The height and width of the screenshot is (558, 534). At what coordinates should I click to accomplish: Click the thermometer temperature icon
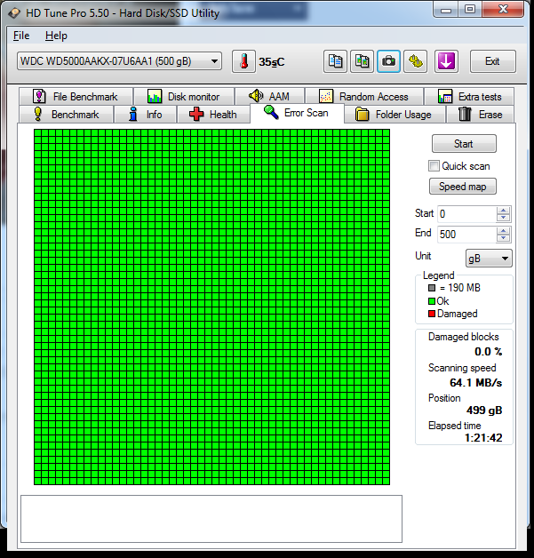pyautogui.click(x=243, y=61)
